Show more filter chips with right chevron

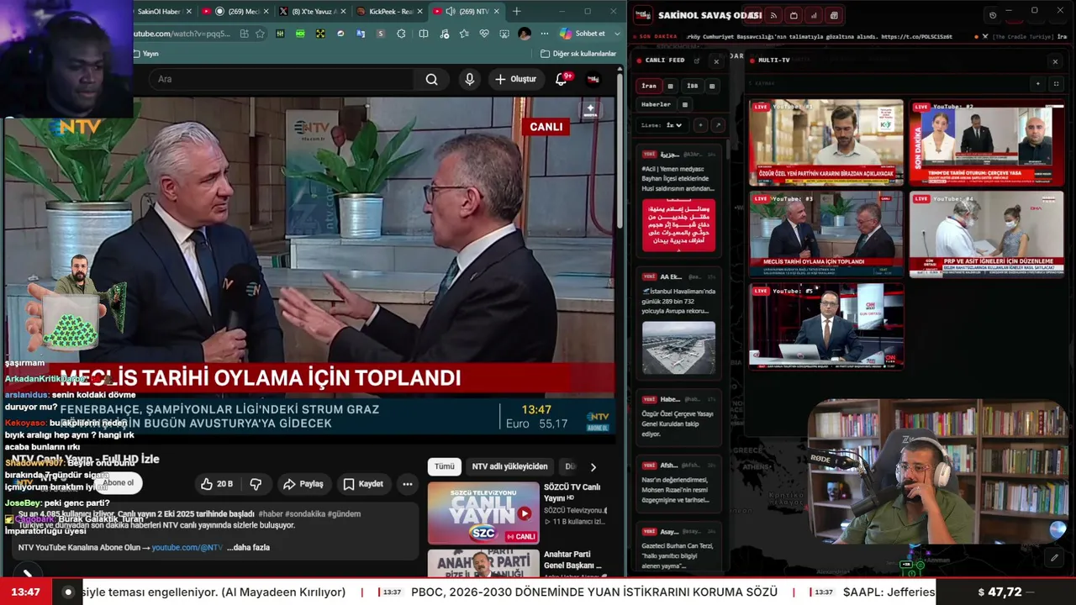593,467
